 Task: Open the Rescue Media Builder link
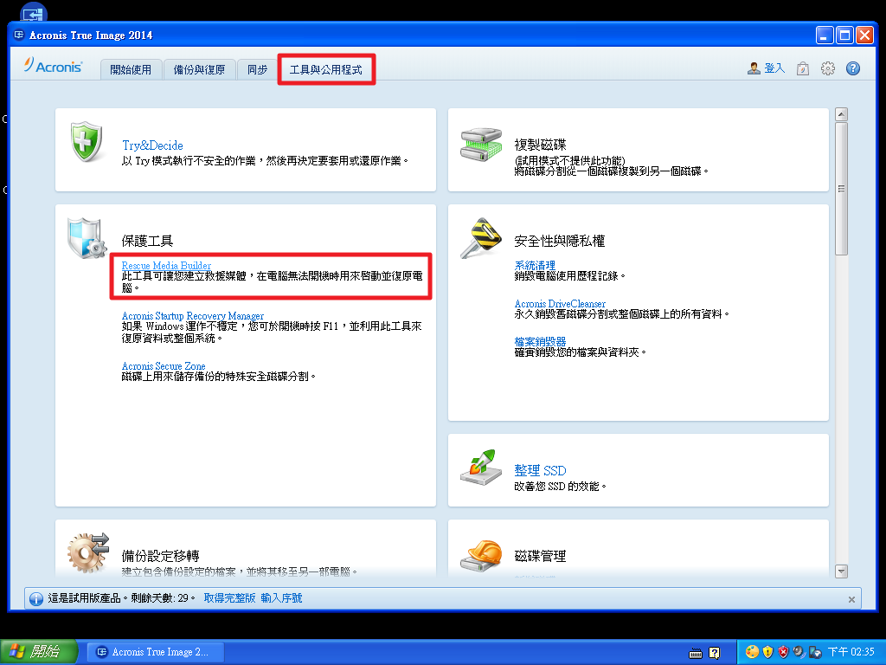[x=165, y=265]
